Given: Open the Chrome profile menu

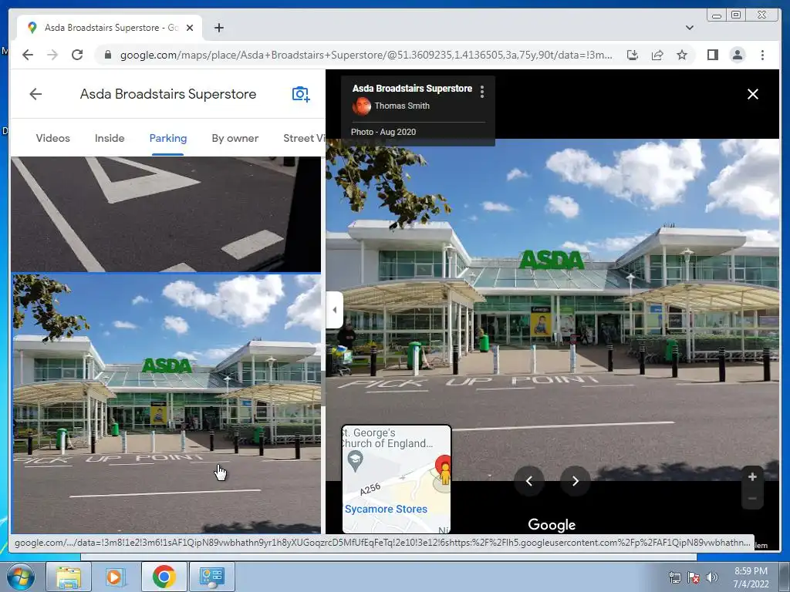Looking at the screenshot, I should (737, 55).
